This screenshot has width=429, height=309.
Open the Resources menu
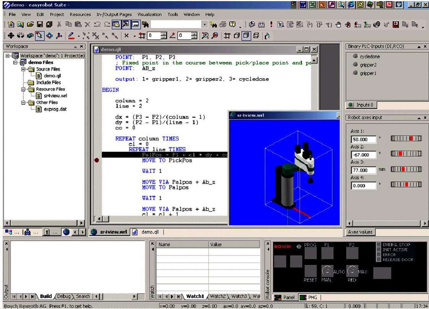pyautogui.click(x=80, y=14)
